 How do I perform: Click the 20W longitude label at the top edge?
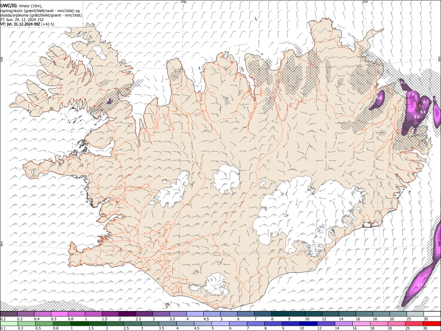(x=183, y=2)
